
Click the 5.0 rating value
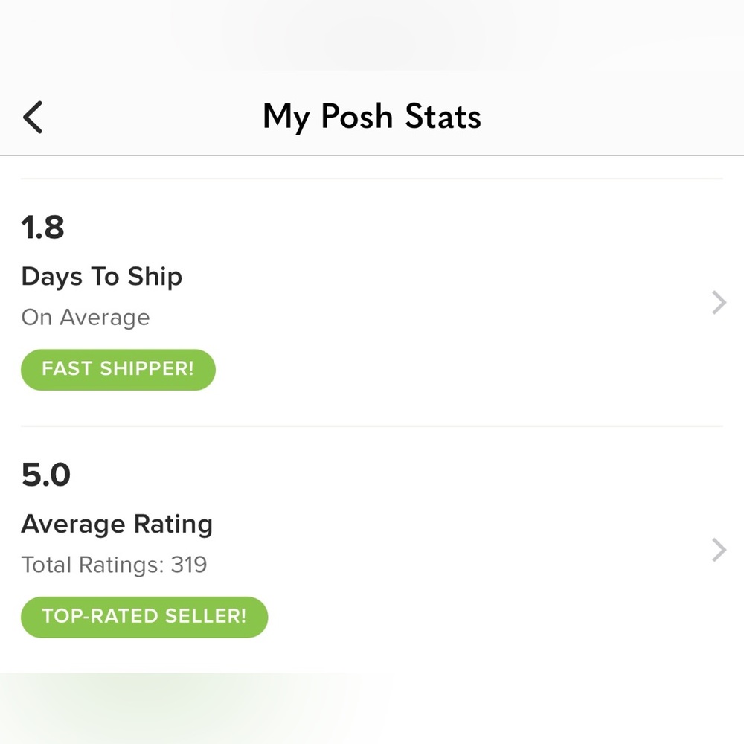[x=46, y=475]
